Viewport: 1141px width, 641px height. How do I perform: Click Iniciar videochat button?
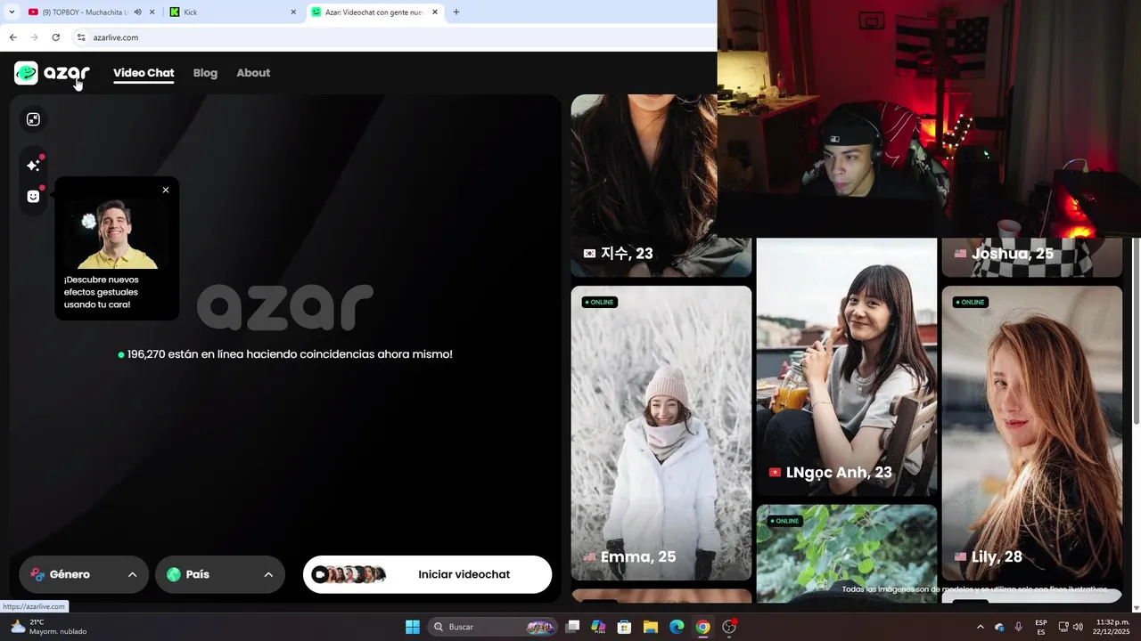click(427, 574)
